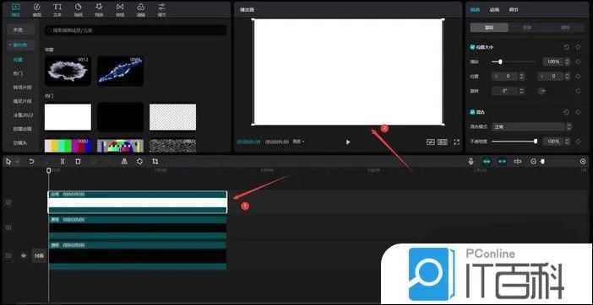Viewport: 593px width, 305px height.
Task: Adjust the X position stepper arrows
Action: point(522,77)
